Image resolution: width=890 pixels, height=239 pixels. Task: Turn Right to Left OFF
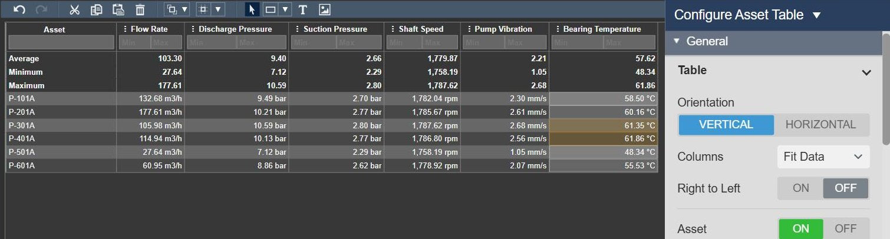(x=845, y=188)
